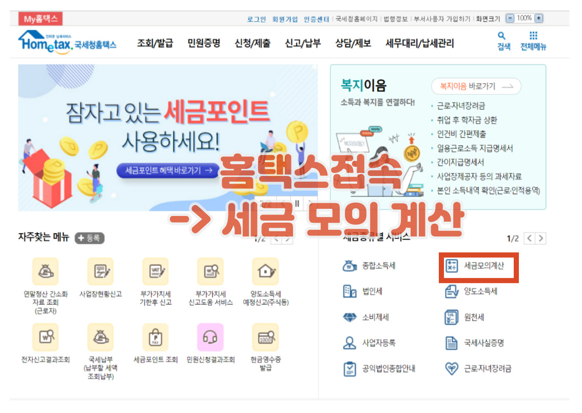This screenshot has width=582, height=413.
Task: Show previous page of 세금종류별 서비스
Action: [x=529, y=238]
